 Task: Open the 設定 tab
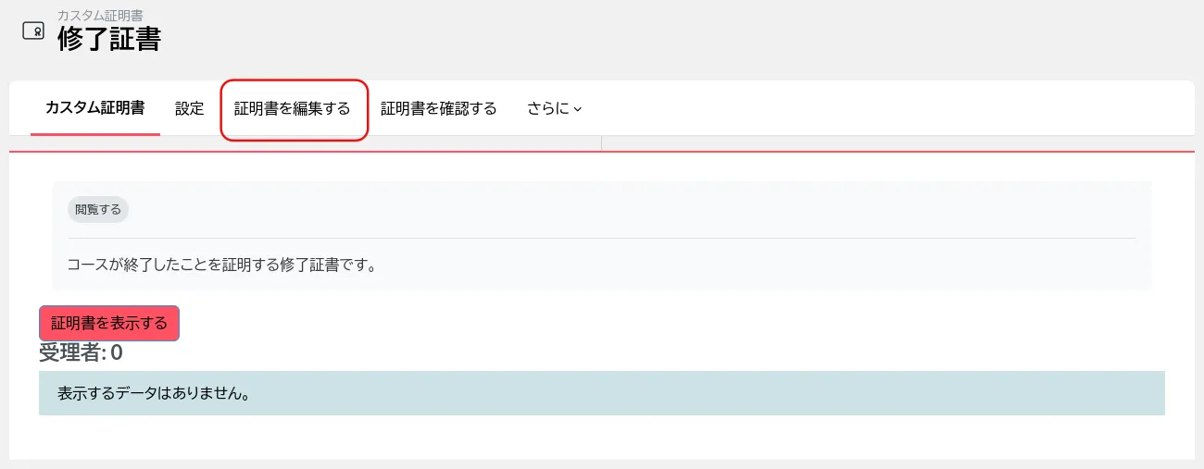[x=190, y=108]
